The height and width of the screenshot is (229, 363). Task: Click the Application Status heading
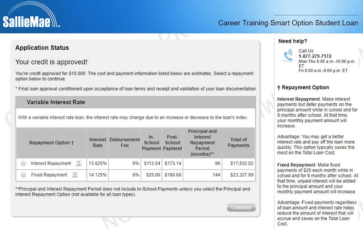42,47
